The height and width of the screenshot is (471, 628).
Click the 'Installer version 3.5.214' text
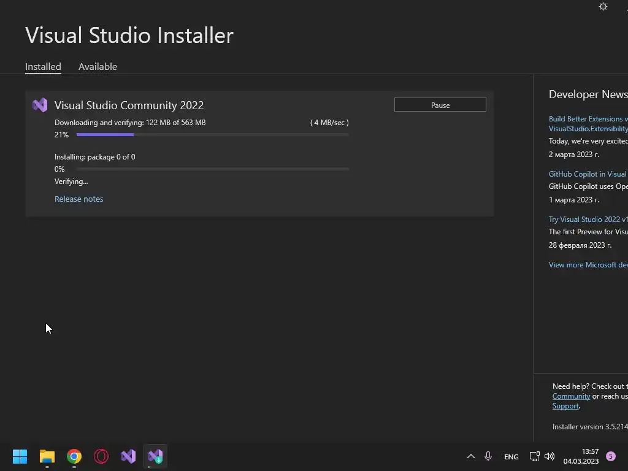[590, 427]
